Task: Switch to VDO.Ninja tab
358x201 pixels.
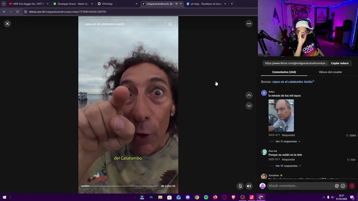Action: coord(117,4)
